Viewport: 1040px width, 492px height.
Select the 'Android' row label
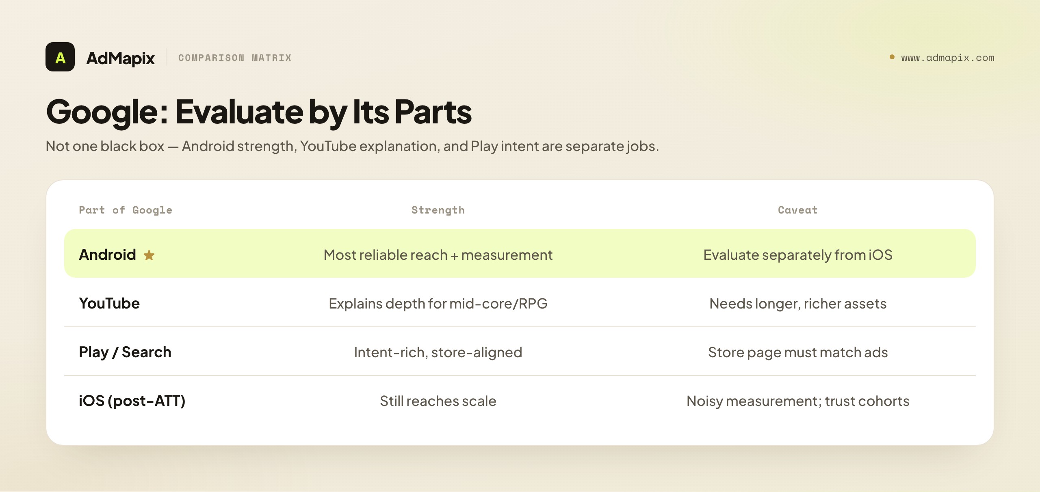point(107,255)
